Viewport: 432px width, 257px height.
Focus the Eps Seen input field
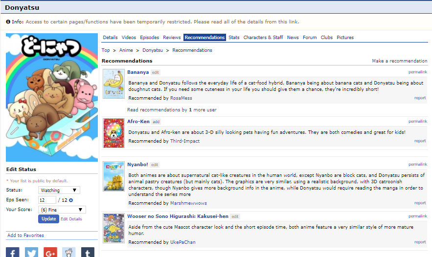(x=47, y=200)
